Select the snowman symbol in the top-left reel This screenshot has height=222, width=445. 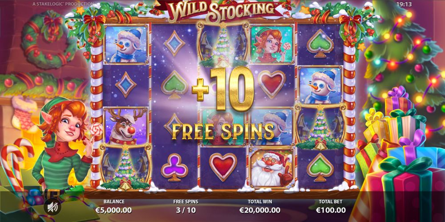tap(126, 44)
